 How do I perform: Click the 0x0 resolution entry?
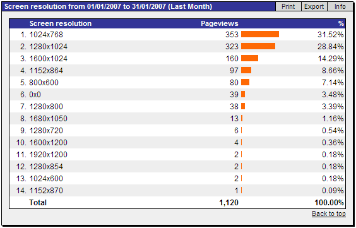coord(35,95)
